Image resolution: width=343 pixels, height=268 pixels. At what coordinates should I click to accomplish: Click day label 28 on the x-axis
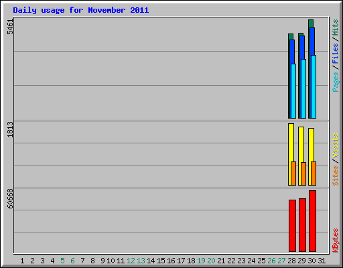pyautogui.click(x=291, y=261)
